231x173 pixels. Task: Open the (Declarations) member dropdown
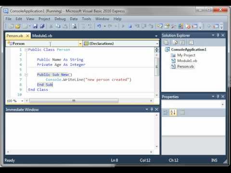tap(157, 44)
